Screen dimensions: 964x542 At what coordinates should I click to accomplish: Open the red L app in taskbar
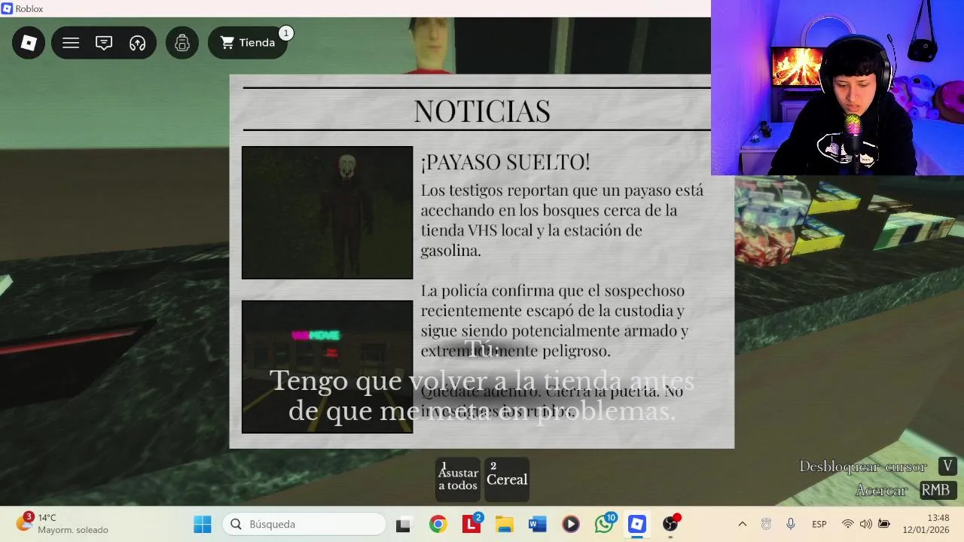[471, 524]
